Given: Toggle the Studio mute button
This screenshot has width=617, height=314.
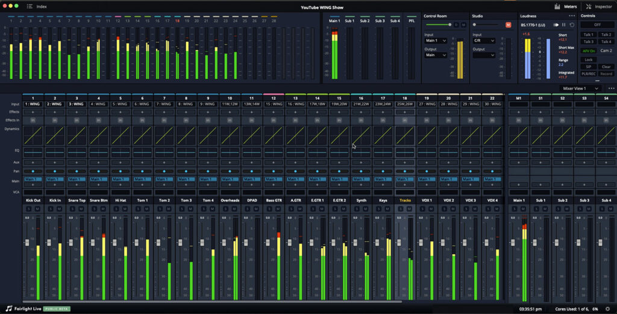Looking at the screenshot, I should [x=508, y=25].
